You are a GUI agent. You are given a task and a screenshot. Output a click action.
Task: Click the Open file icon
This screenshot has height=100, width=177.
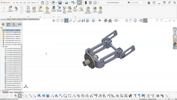click(53, 2)
